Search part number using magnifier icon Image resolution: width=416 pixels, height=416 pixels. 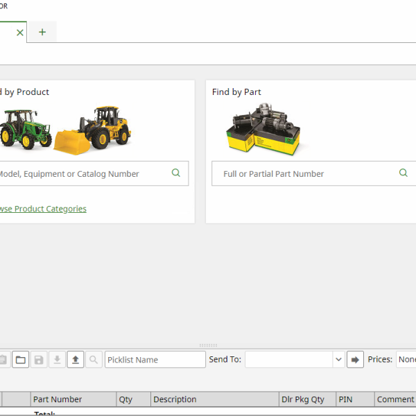click(x=404, y=173)
